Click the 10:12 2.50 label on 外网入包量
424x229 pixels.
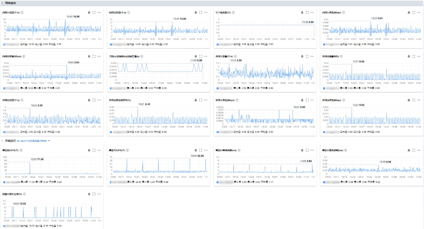[236, 60]
